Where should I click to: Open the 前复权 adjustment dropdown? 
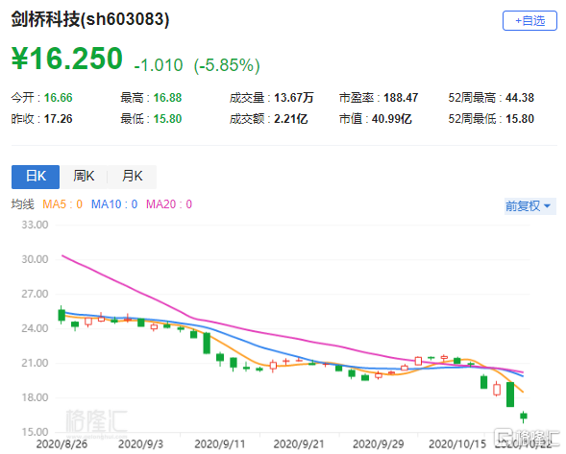(529, 206)
